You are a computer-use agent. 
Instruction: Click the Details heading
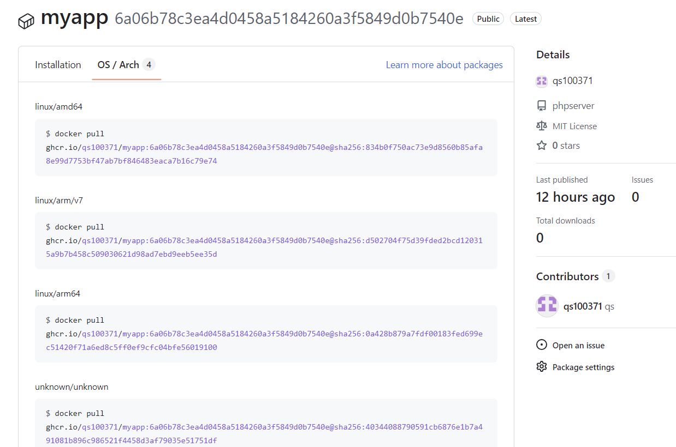(553, 55)
